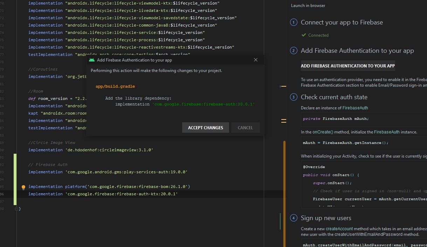The width and height of the screenshot is (427, 247).
Task: Open FirebaseAuth link after 'Declare an instance of'
Action: coord(355,108)
